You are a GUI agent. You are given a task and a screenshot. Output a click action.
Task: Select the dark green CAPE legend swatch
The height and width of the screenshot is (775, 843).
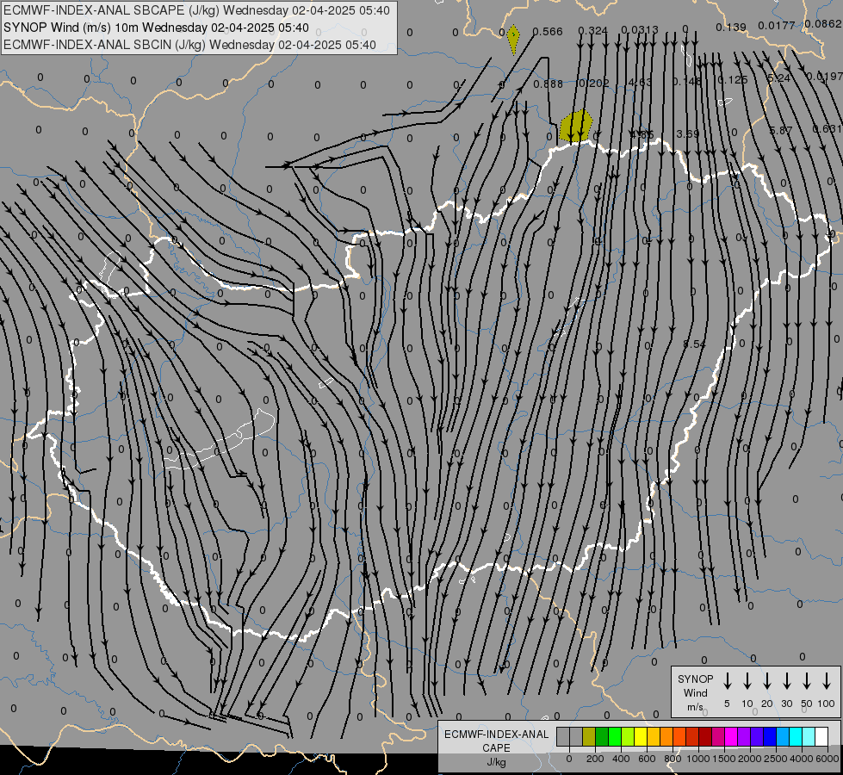602,737
